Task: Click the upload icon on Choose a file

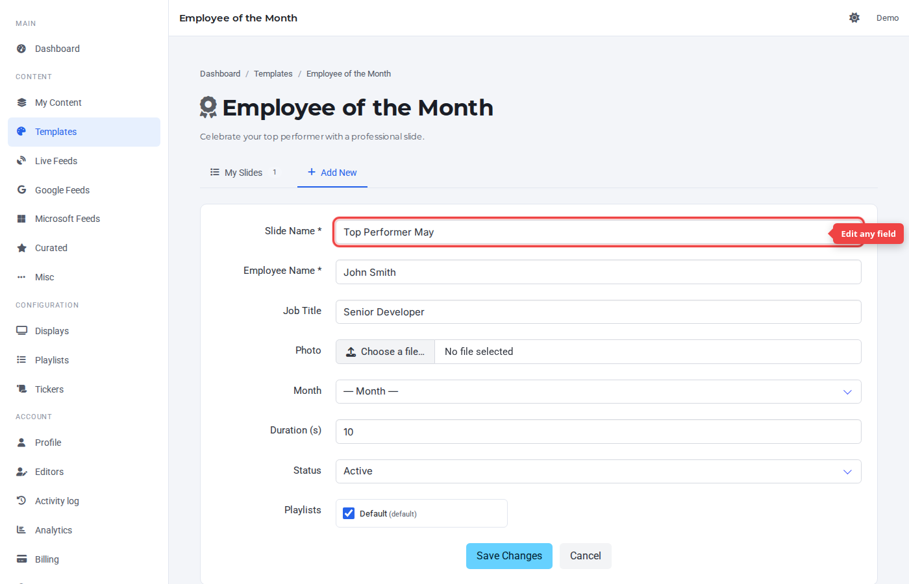Action: pos(351,352)
